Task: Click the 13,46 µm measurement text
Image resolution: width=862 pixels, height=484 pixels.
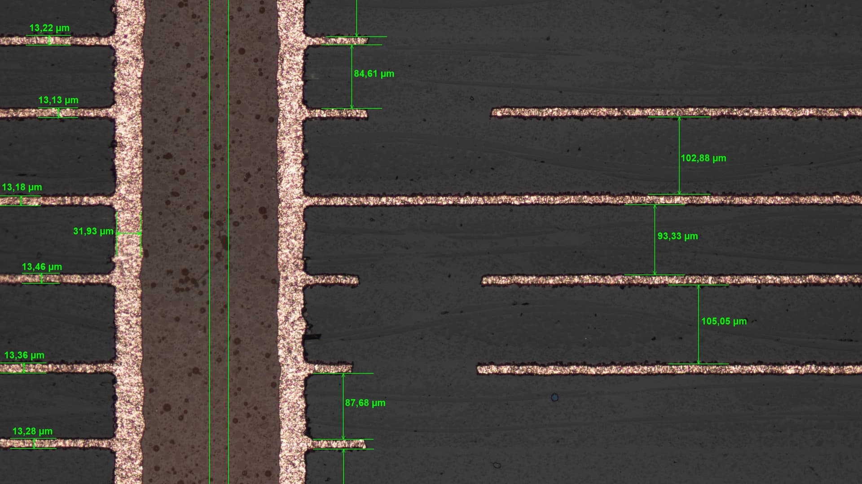Action: pos(42,267)
